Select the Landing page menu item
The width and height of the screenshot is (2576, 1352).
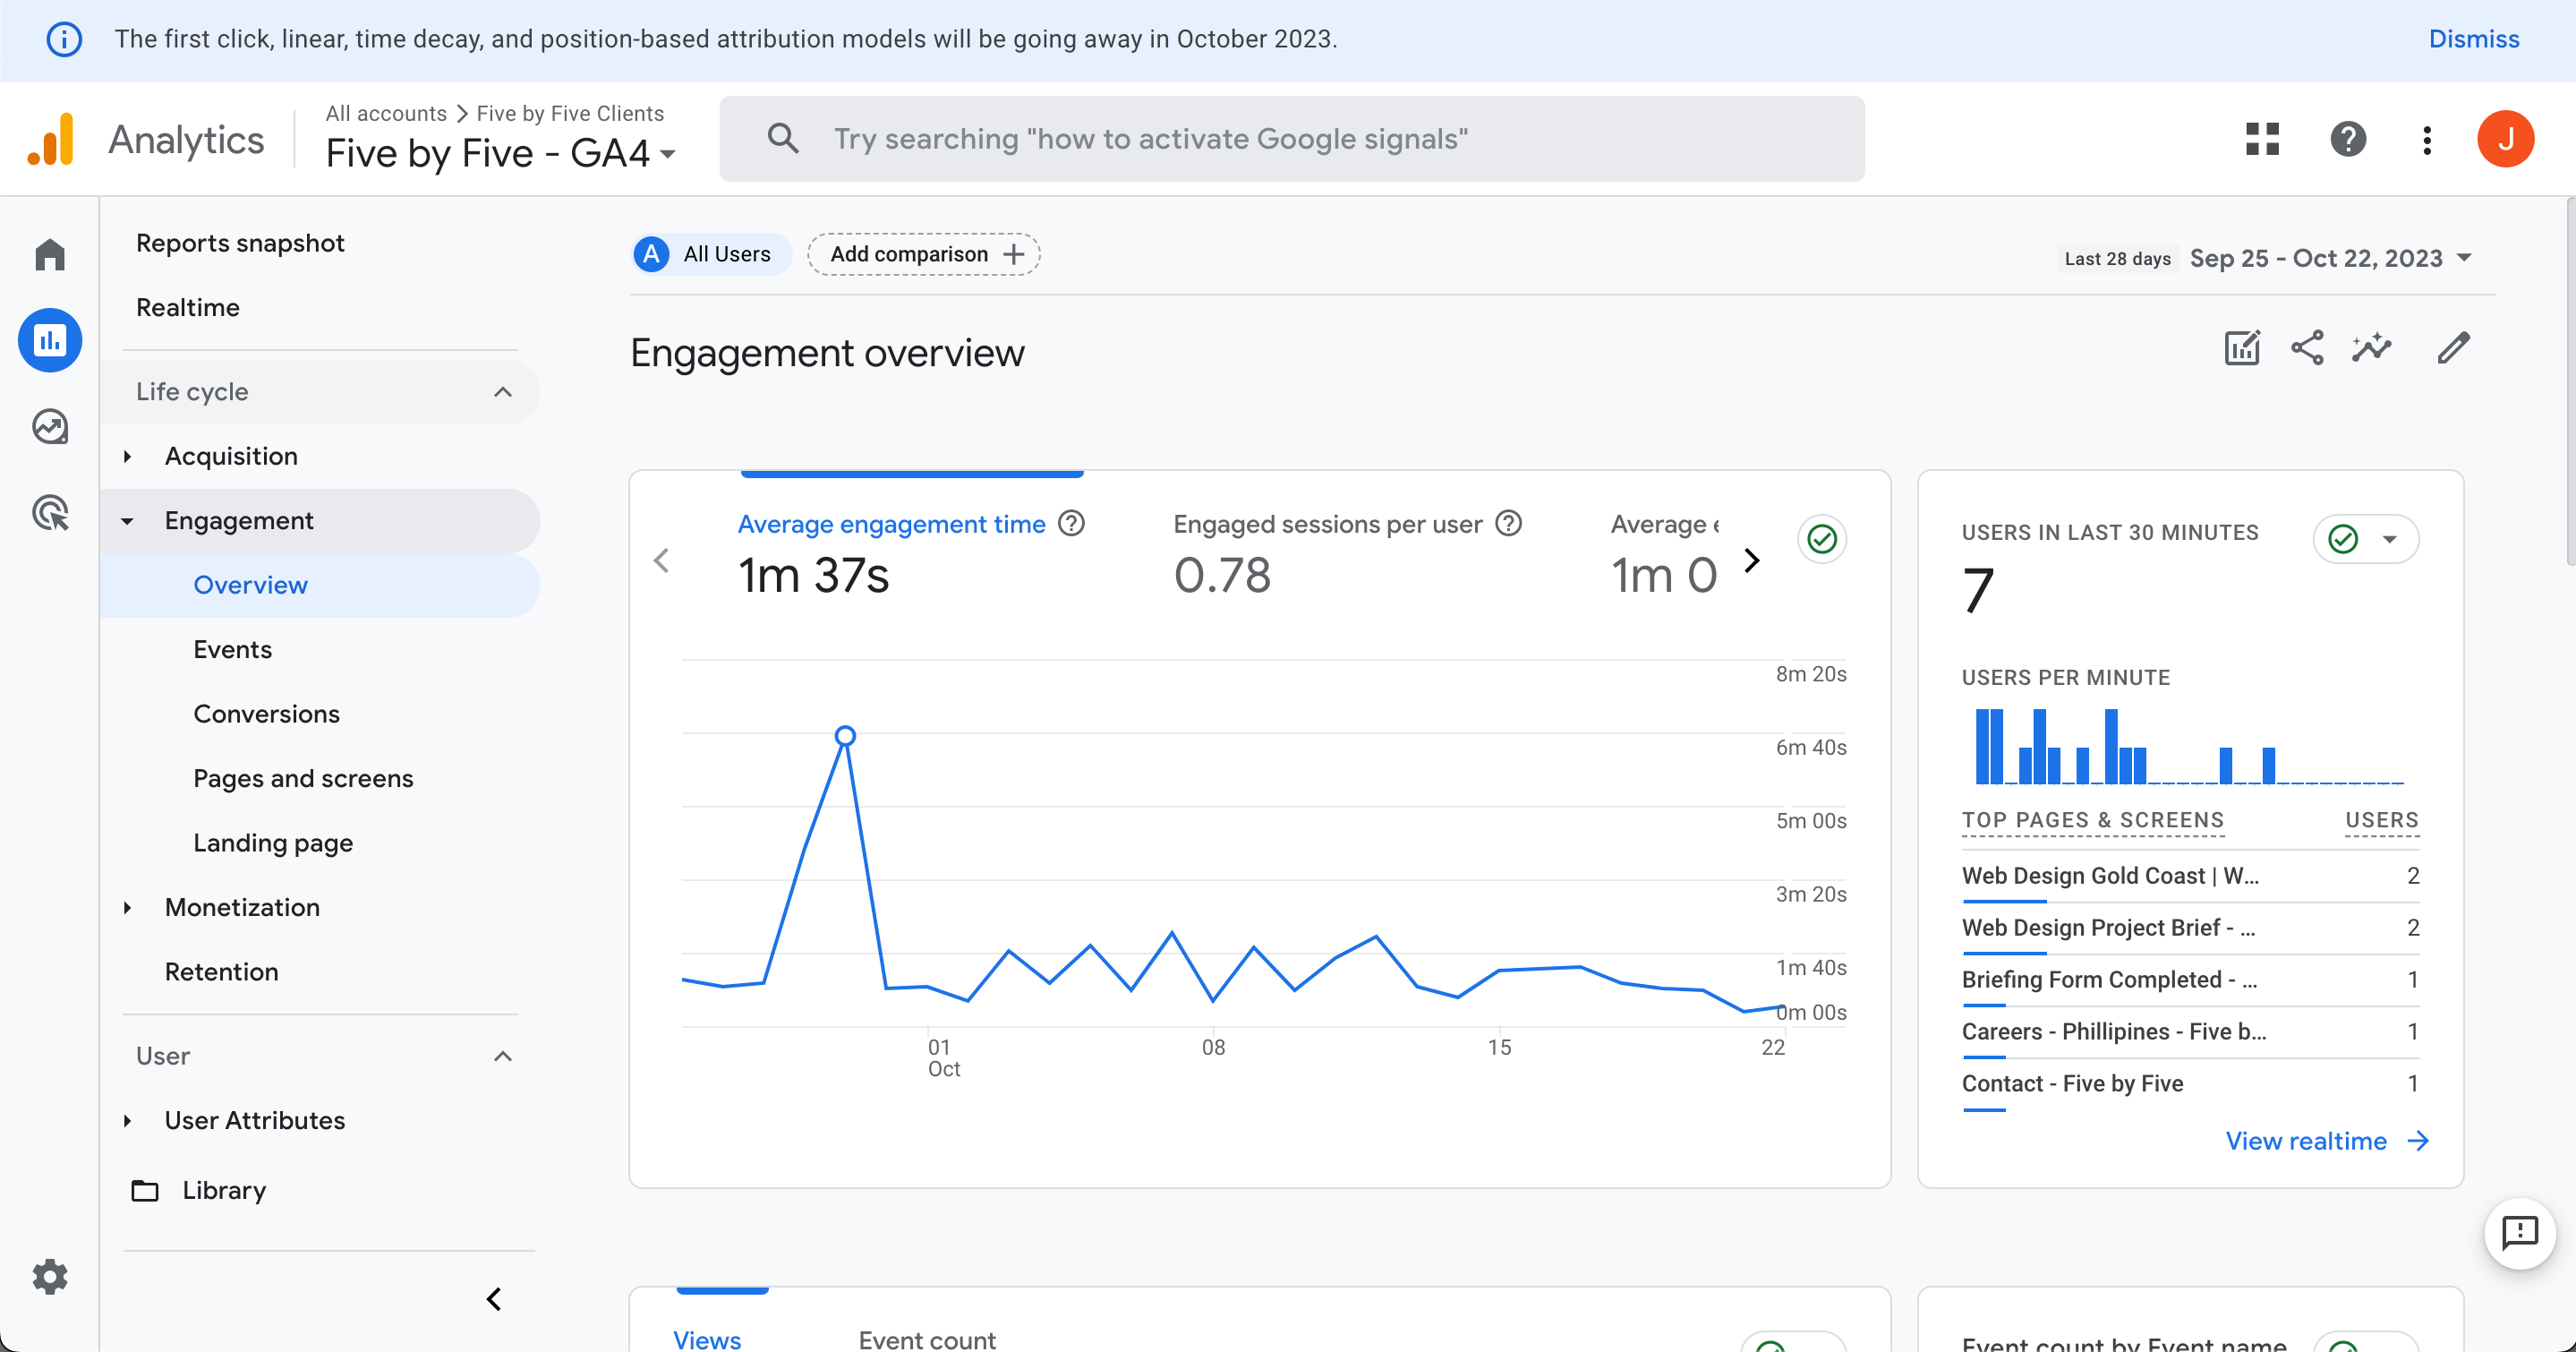tap(273, 843)
